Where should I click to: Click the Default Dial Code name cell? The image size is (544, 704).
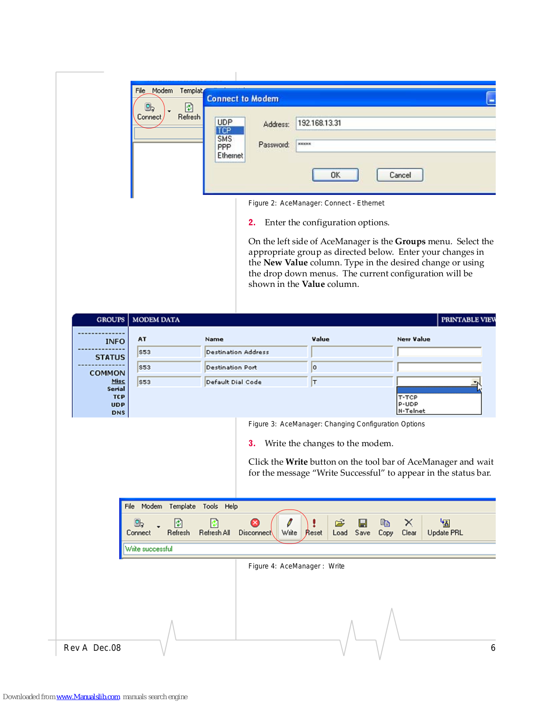256,382
